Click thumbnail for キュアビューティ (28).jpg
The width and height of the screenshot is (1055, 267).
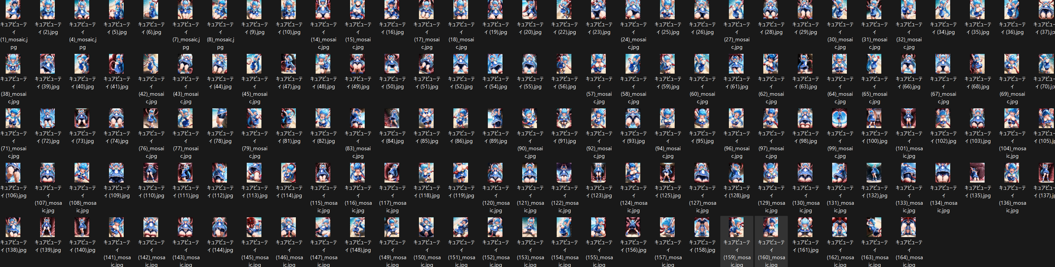point(771,9)
